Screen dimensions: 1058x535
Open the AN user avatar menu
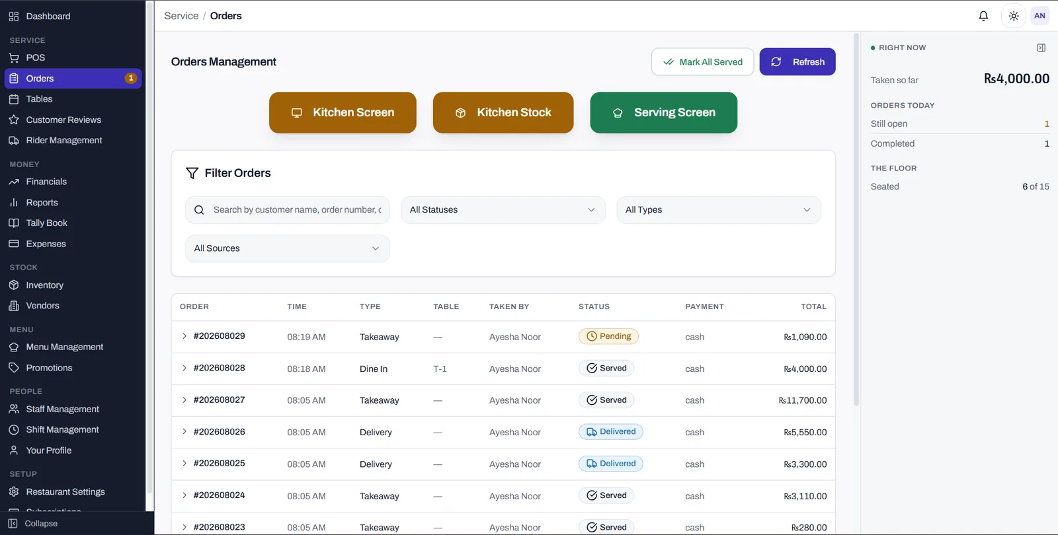pyautogui.click(x=1039, y=16)
